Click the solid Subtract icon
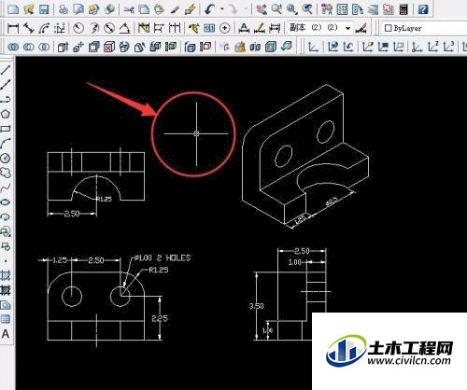The image size is (467, 390). 29,47
